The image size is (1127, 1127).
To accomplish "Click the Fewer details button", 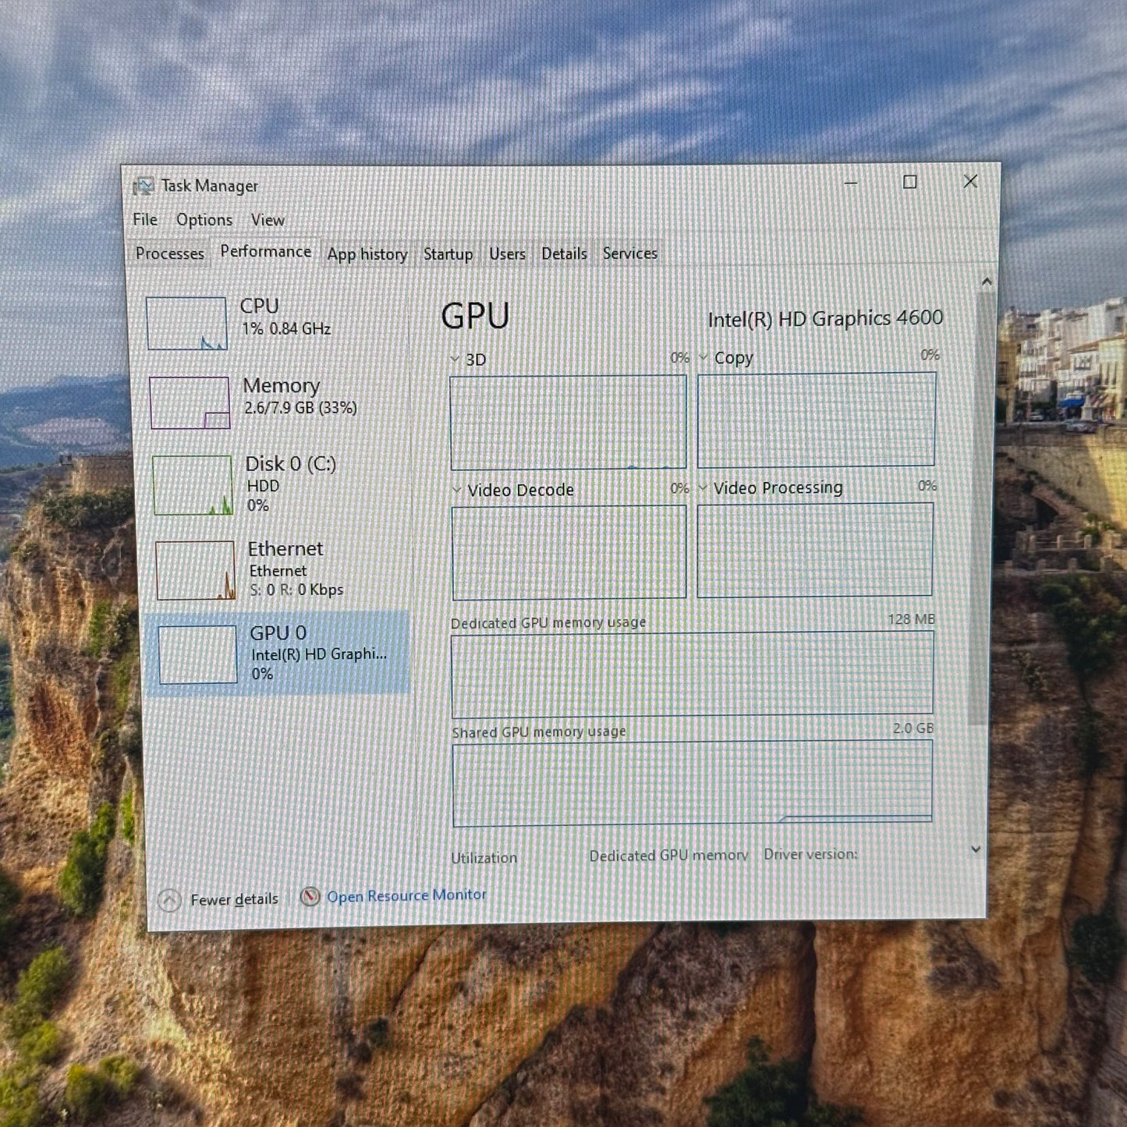I will 218,900.
